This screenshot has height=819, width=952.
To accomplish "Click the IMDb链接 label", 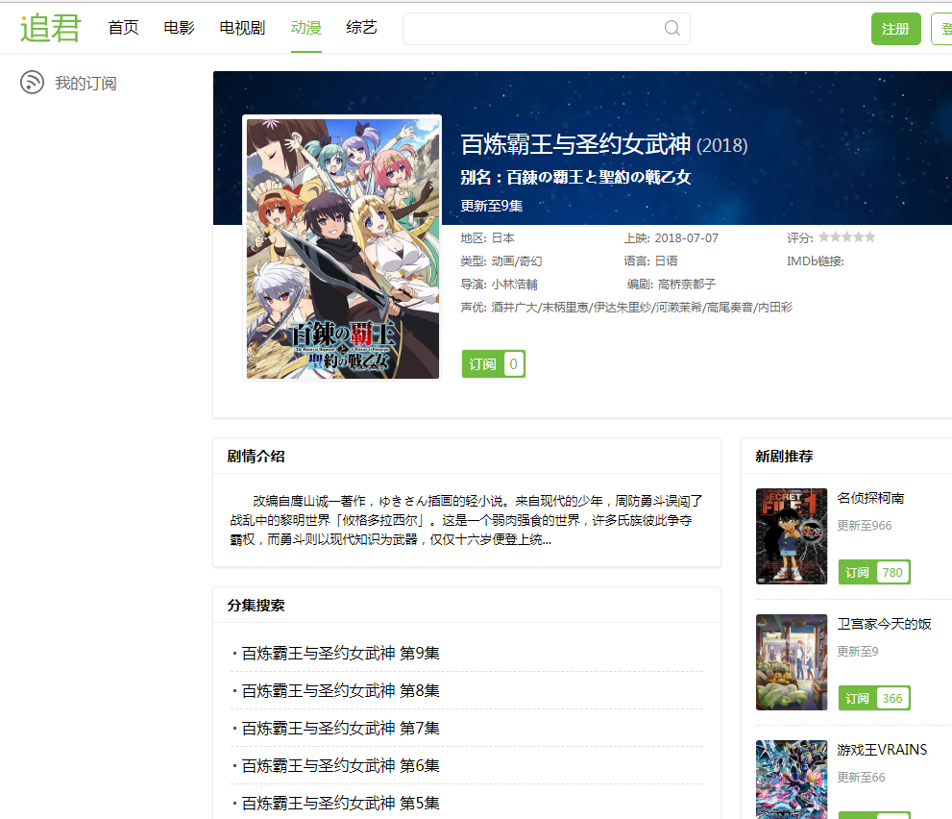I will coord(816,261).
